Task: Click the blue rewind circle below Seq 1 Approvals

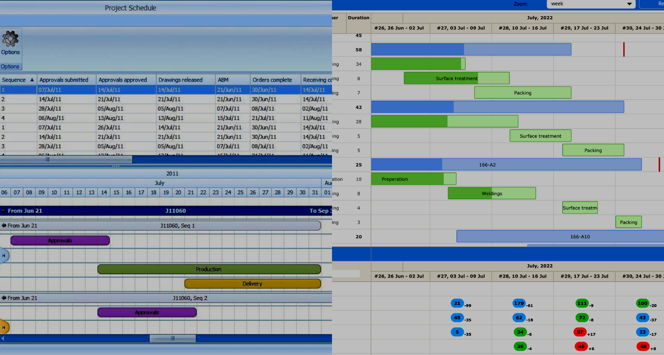Action: click(x=4, y=256)
